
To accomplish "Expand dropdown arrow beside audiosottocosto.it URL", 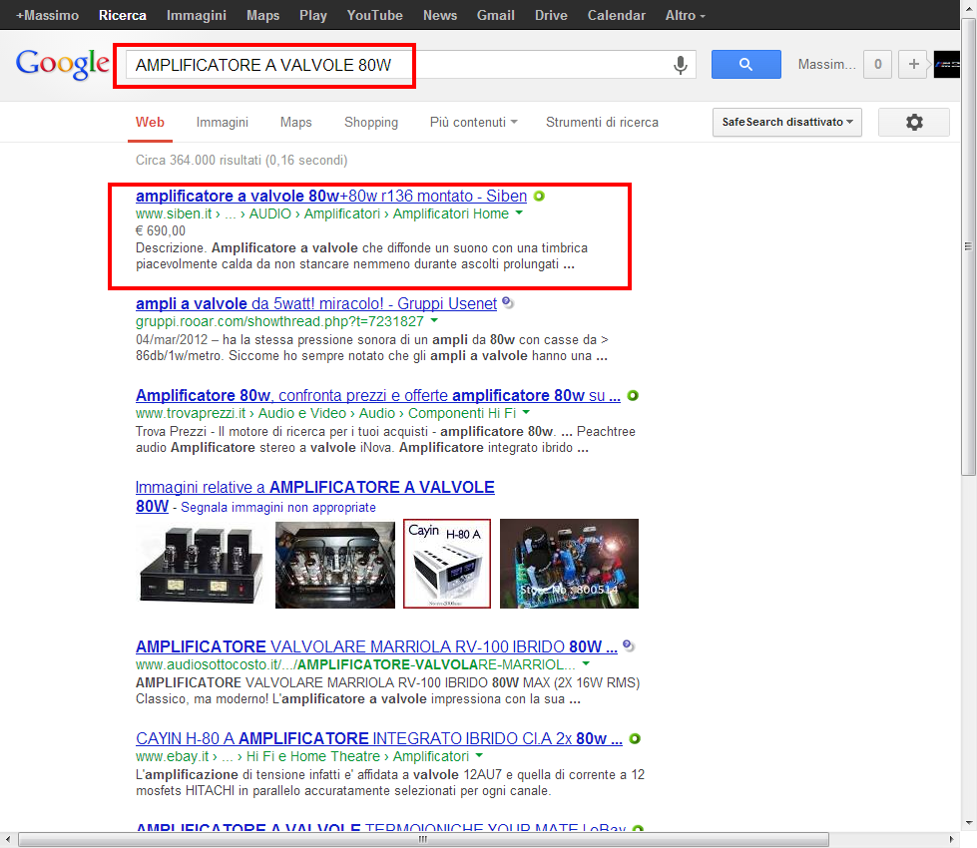I will click(x=586, y=663).
